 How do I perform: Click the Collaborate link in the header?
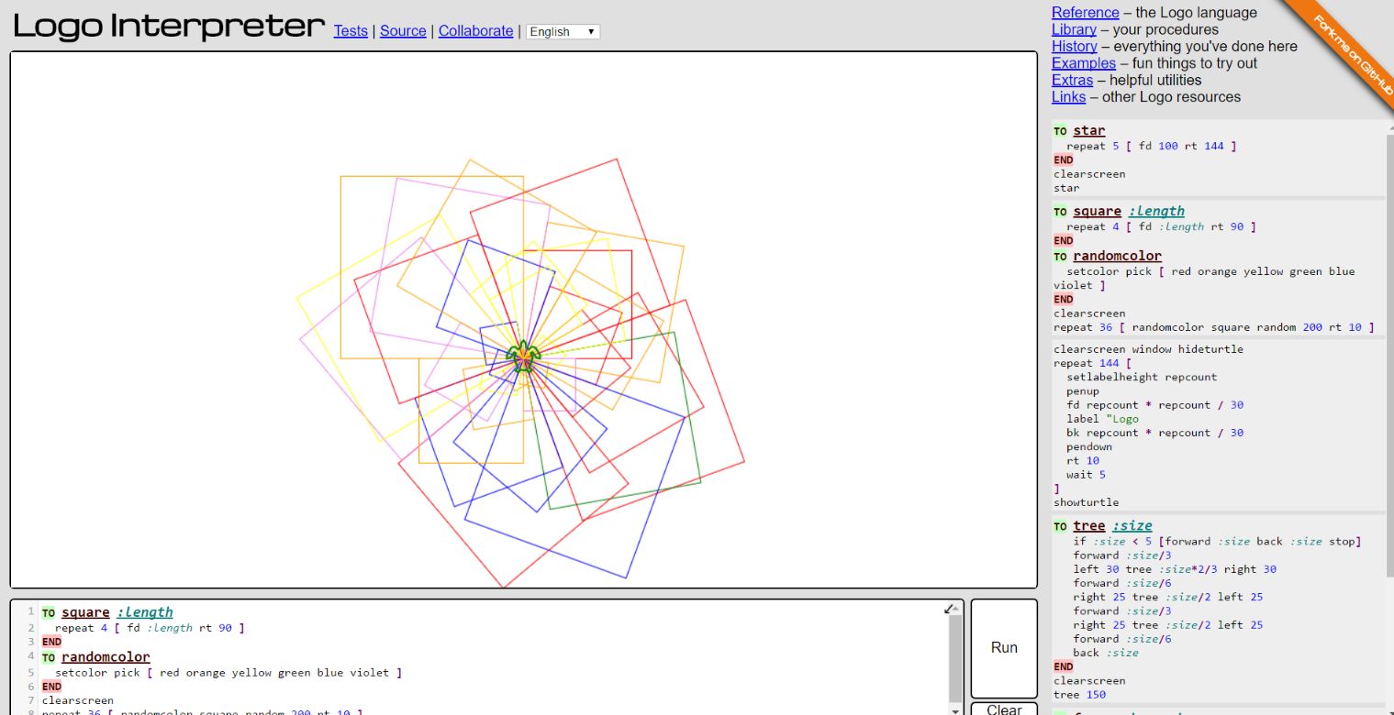point(475,31)
